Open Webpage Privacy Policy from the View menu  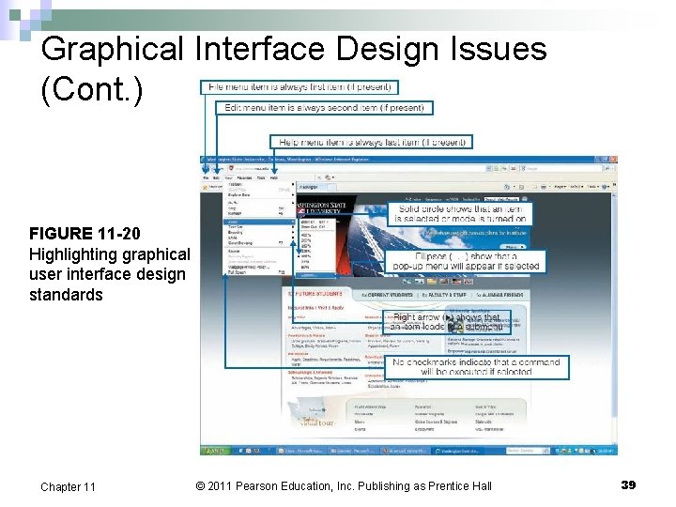pyautogui.click(x=259, y=268)
